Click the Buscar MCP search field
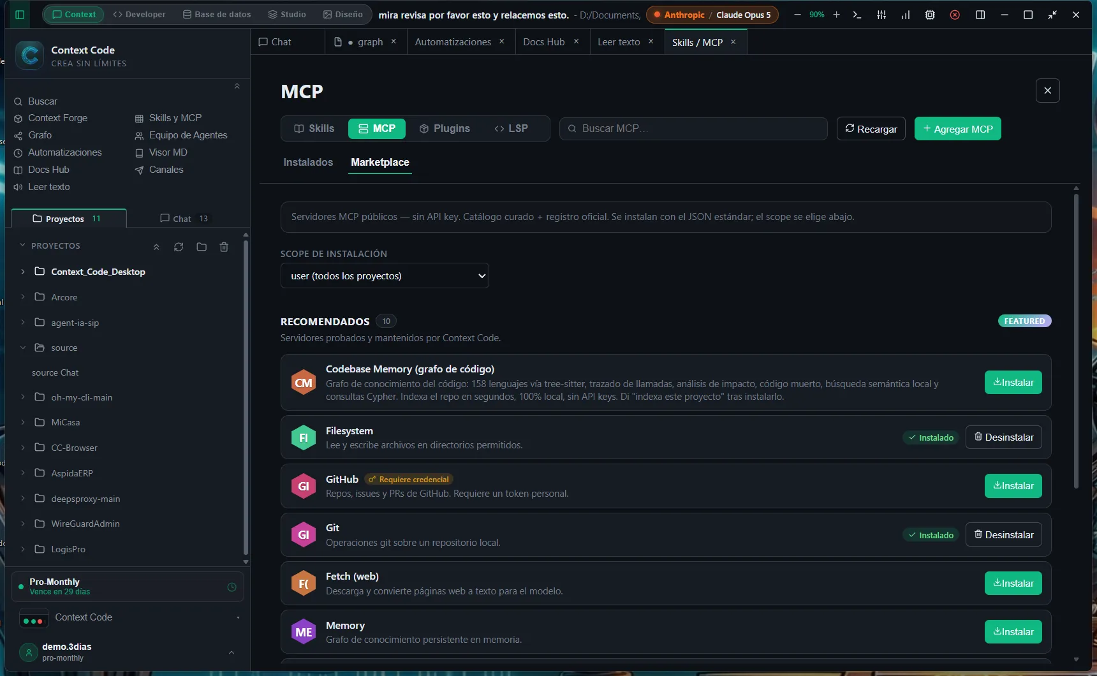The height and width of the screenshot is (676, 1097). 693,128
